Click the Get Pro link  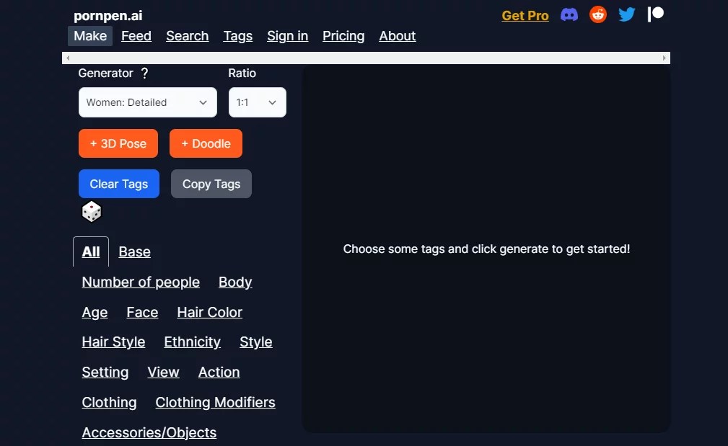[525, 16]
